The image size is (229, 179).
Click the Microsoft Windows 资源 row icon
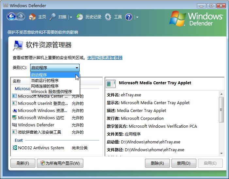point(14,110)
